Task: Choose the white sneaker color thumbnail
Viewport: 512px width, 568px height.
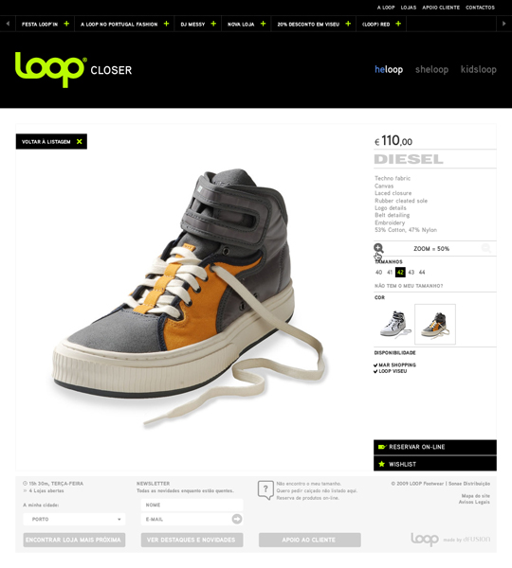Action: pos(394,324)
